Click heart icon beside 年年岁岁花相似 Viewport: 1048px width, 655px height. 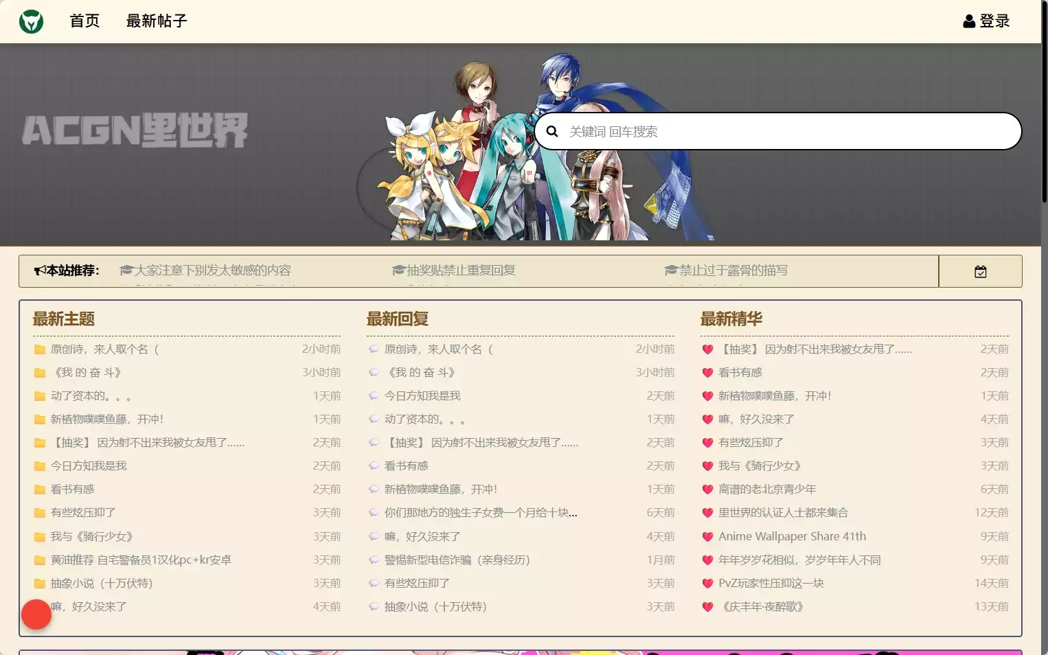[707, 560]
